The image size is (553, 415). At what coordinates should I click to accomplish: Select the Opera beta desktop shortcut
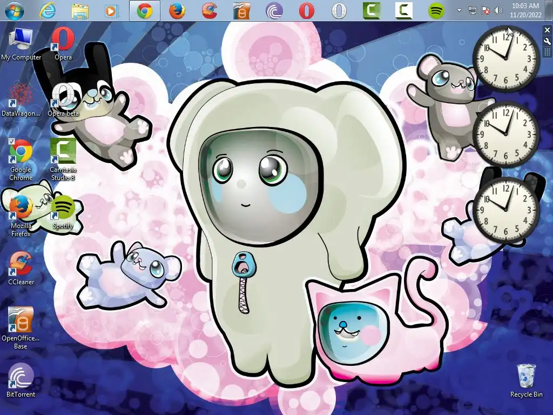(63, 100)
